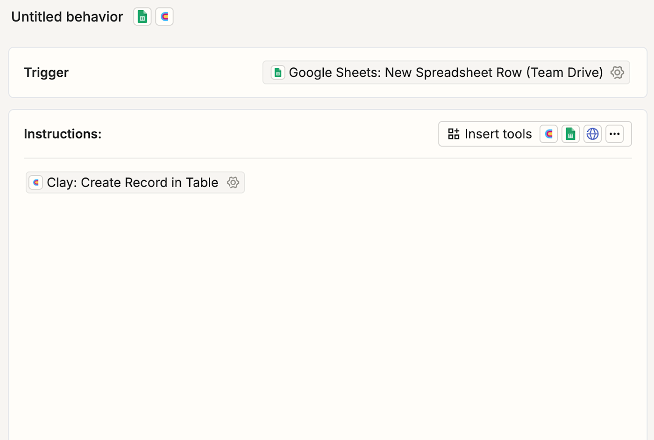
Task: Open the Insert tools picker
Action: click(x=498, y=134)
